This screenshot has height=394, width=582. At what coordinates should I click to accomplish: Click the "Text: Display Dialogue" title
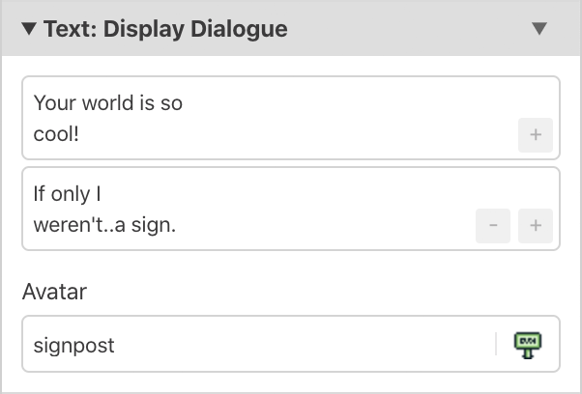click(165, 29)
